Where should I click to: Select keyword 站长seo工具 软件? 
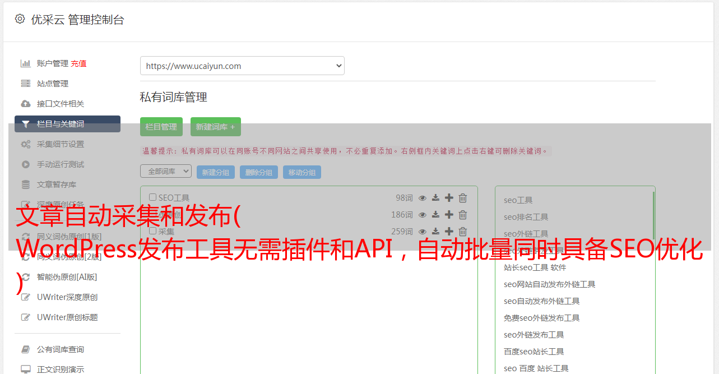pos(535,267)
